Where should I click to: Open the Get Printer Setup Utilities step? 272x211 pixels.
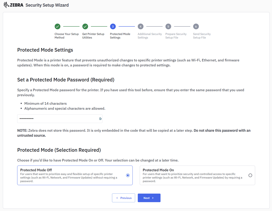coord(93,36)
